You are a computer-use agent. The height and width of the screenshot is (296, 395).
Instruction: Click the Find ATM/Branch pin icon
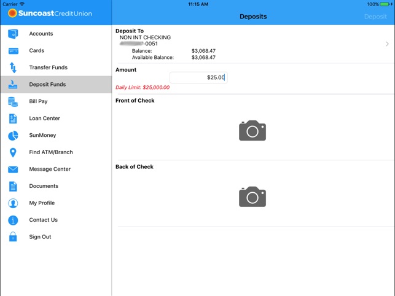click(13, 152)
